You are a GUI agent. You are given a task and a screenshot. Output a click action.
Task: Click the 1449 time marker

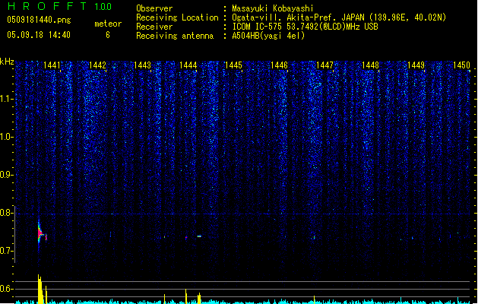[416, 65]
